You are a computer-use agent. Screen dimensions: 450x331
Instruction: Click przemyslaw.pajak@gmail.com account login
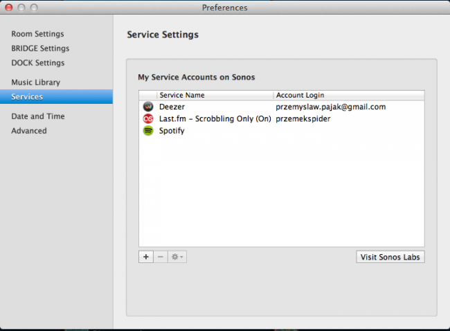pyautogui.click(x=331, y=107)
